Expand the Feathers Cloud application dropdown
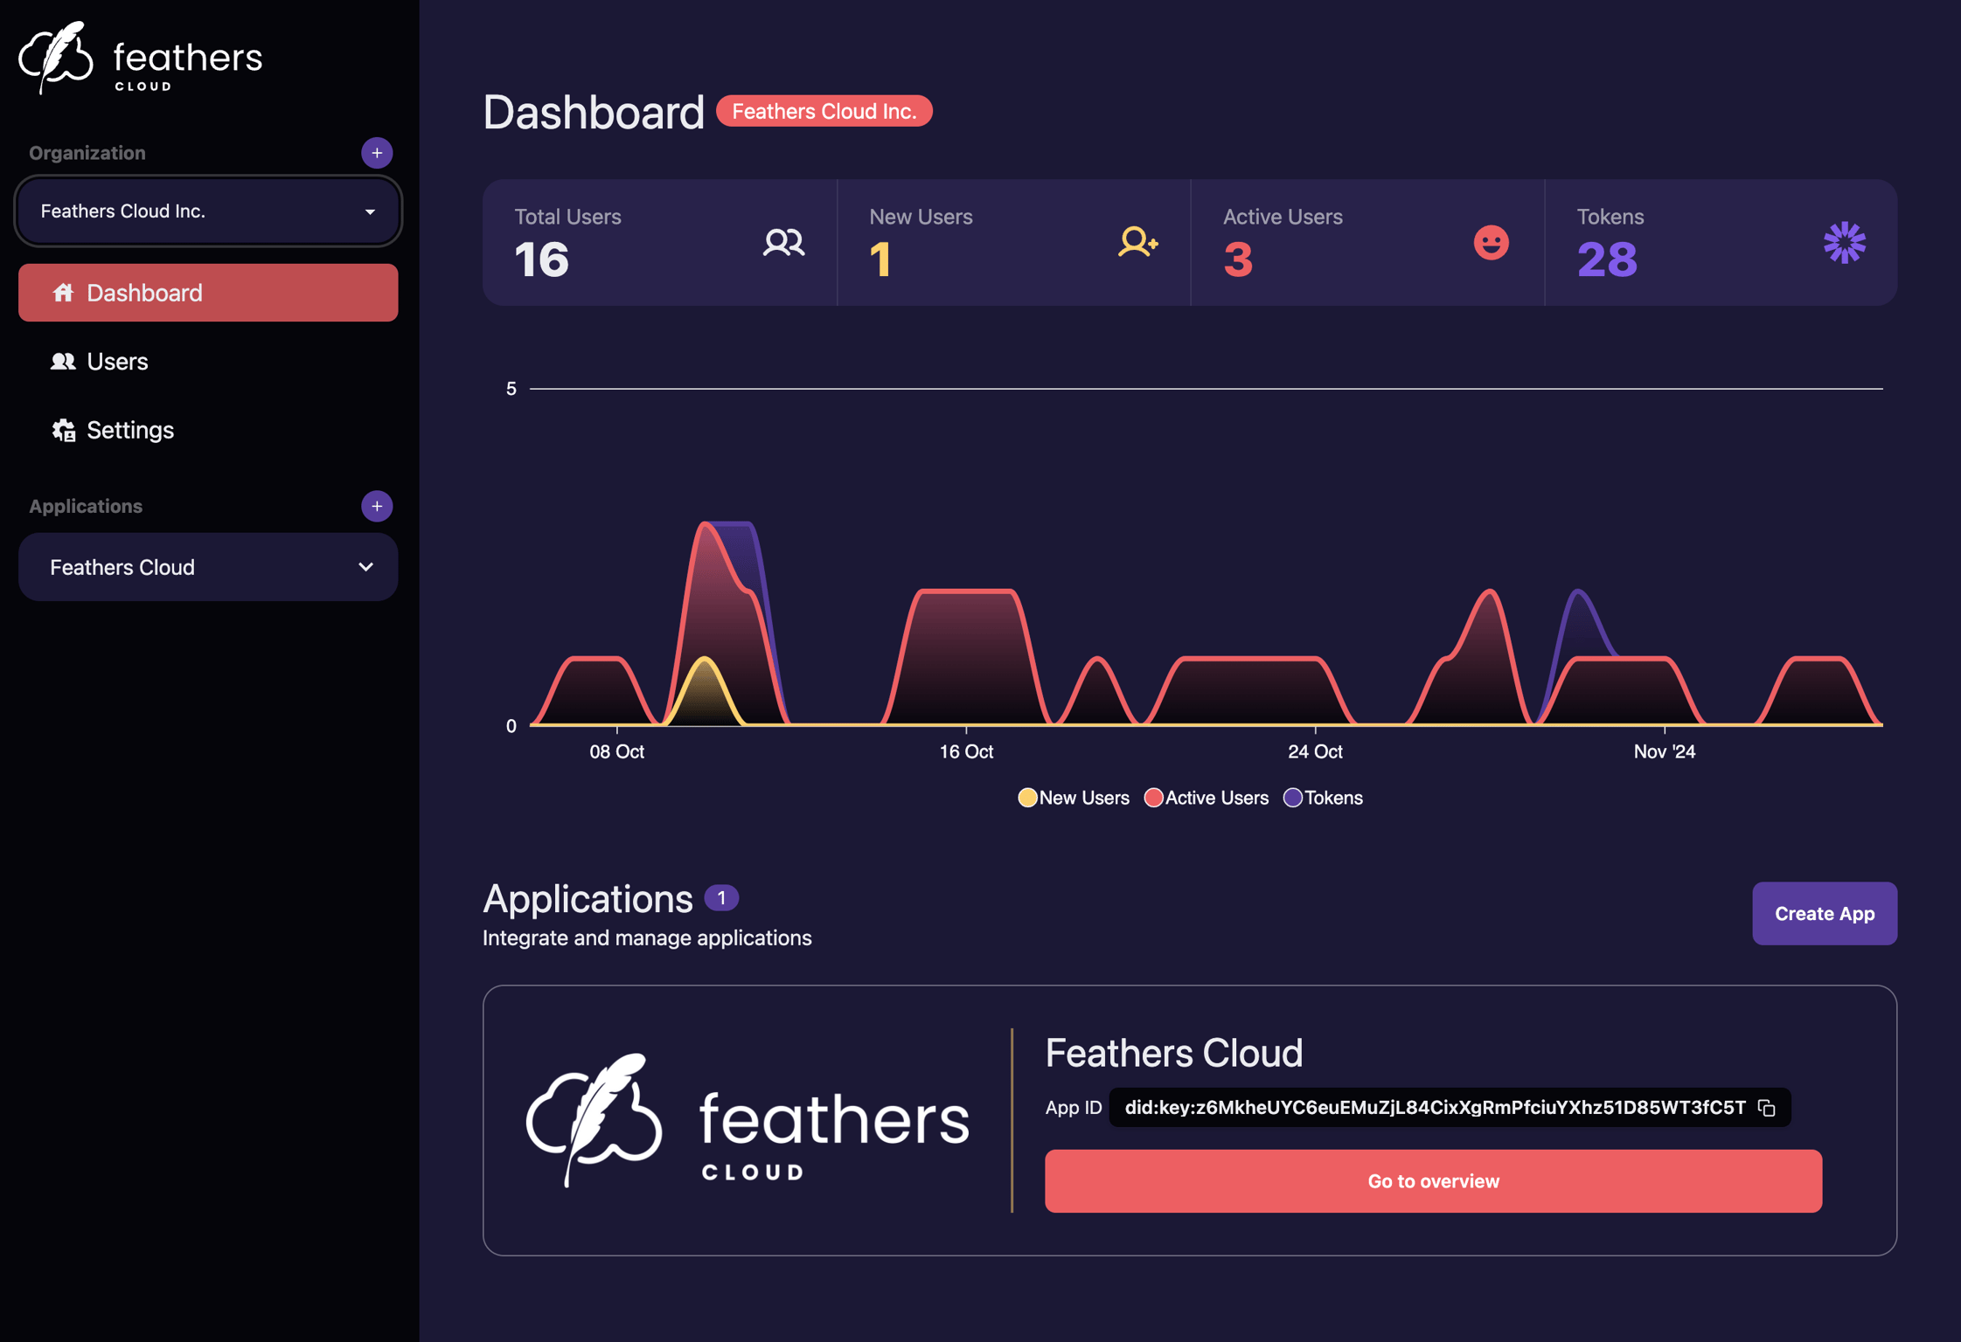The width and height of the screenshot is (1961, 1342). (207, 567)
